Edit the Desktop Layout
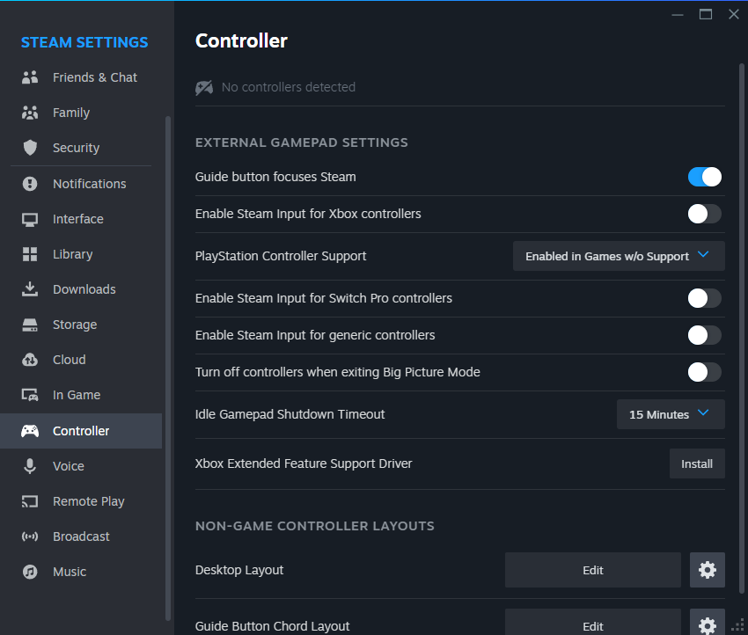The image size is (748, 635). [592, 570]
